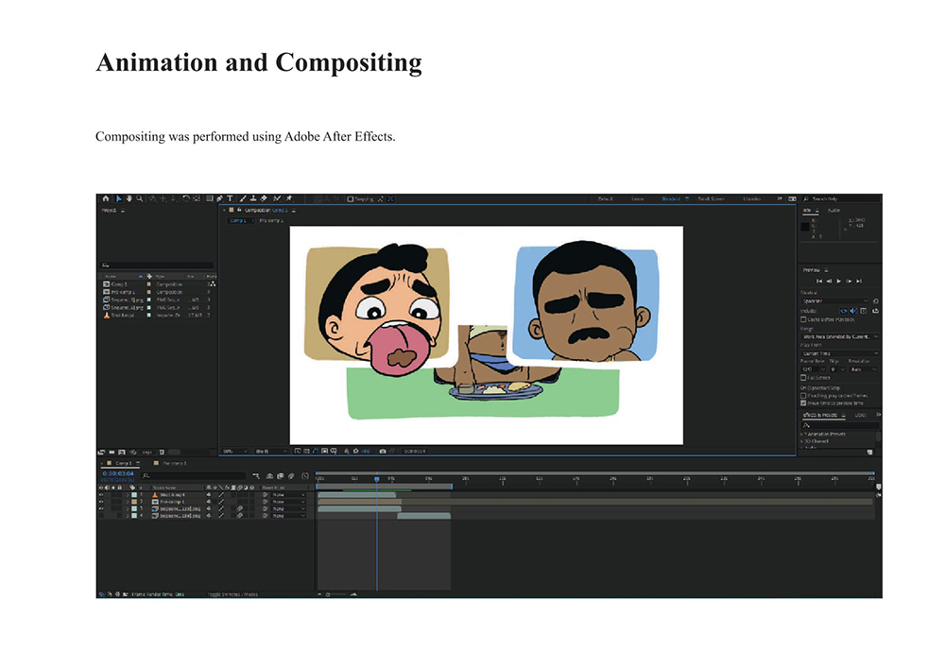Screen dimensions: 945x668
Task: Switch to the Audio panel tab
Action: point(833,210)
